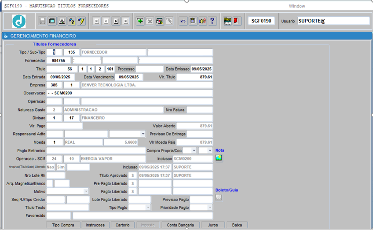Click the Conta Bancaria button

coord(180,225)
